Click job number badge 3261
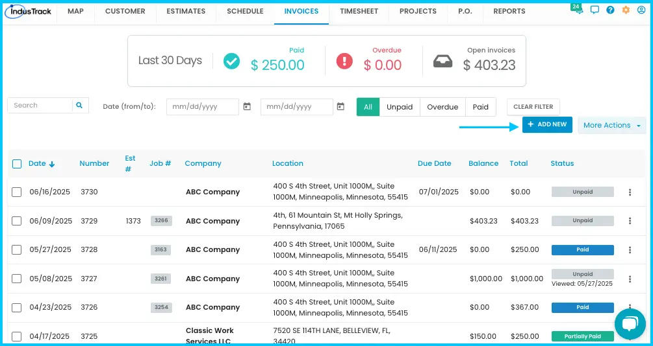Screen dimensions: 653x346 160,279
